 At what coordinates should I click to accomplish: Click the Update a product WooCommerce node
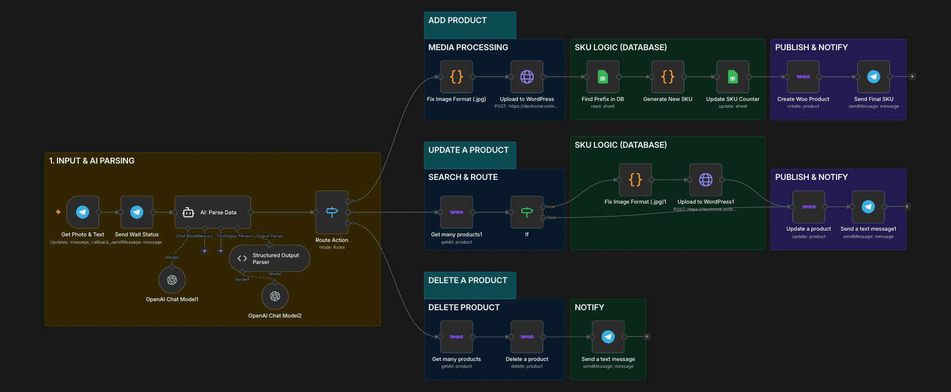click(x=809, y=207)
